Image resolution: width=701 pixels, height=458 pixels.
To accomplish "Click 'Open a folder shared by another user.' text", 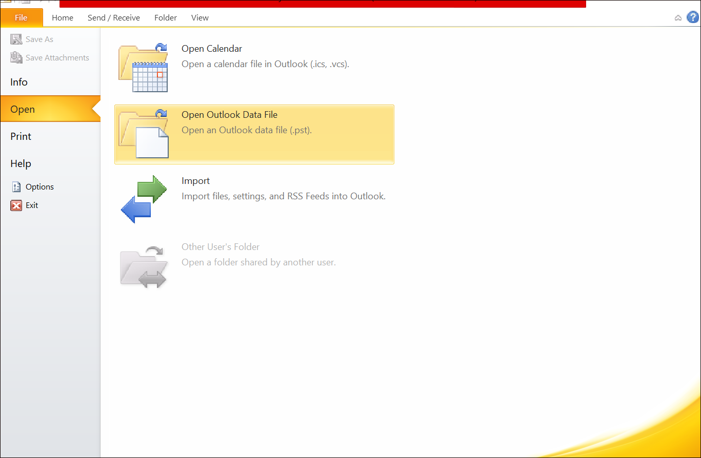I will pyautogui.click(x=258, y=262).
